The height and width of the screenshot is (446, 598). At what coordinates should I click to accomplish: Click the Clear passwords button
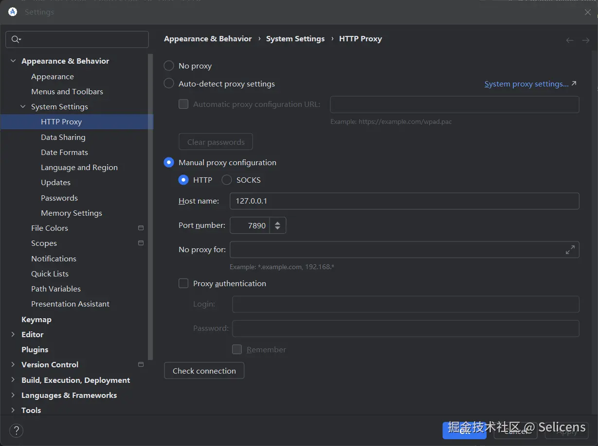(216, 142)
